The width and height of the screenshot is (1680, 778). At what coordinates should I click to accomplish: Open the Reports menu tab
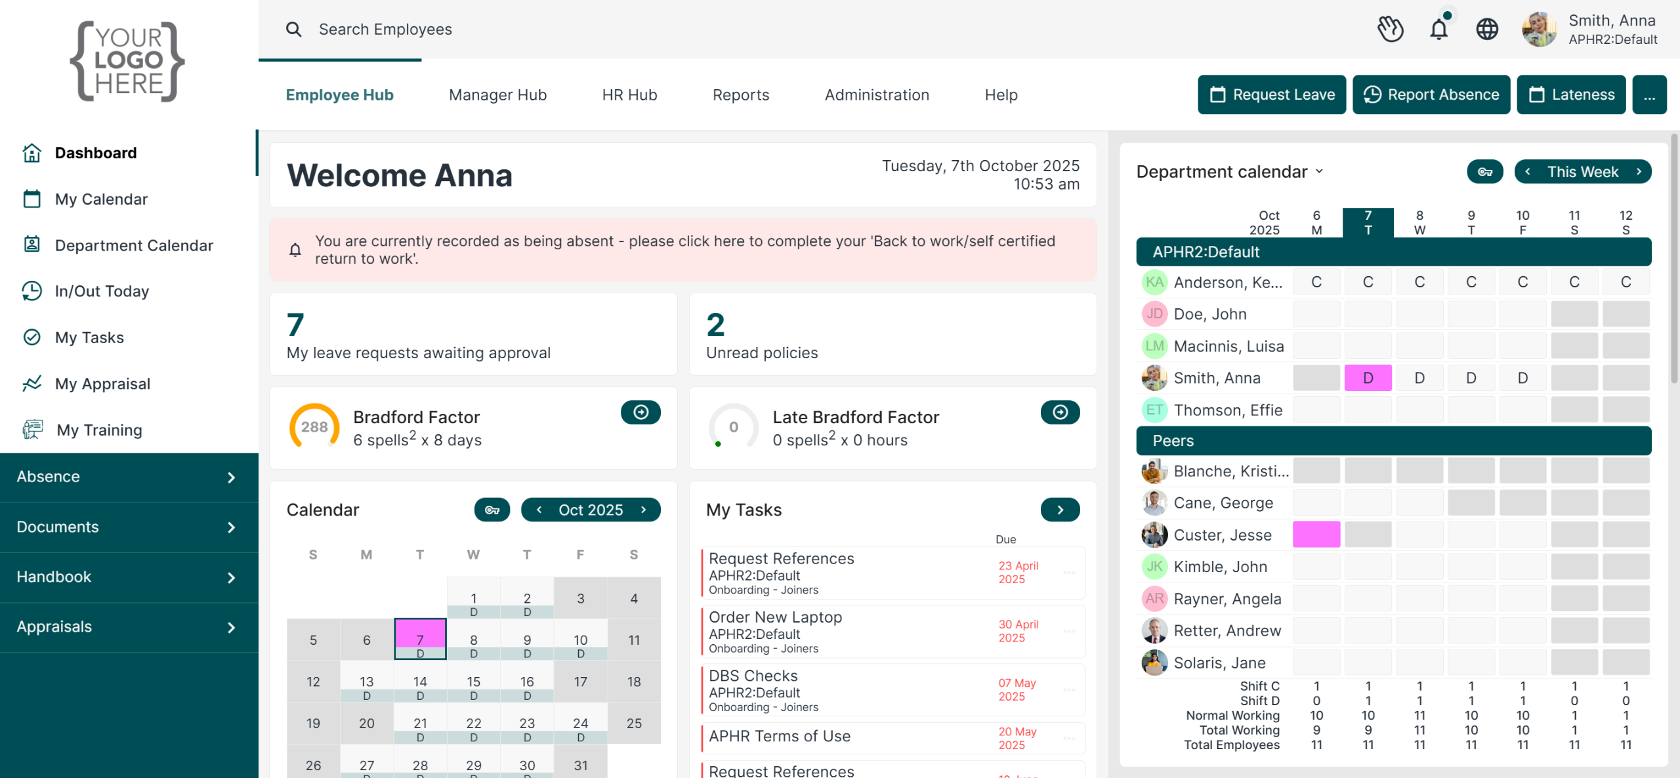pyautogui.click(x=740, y=95)
